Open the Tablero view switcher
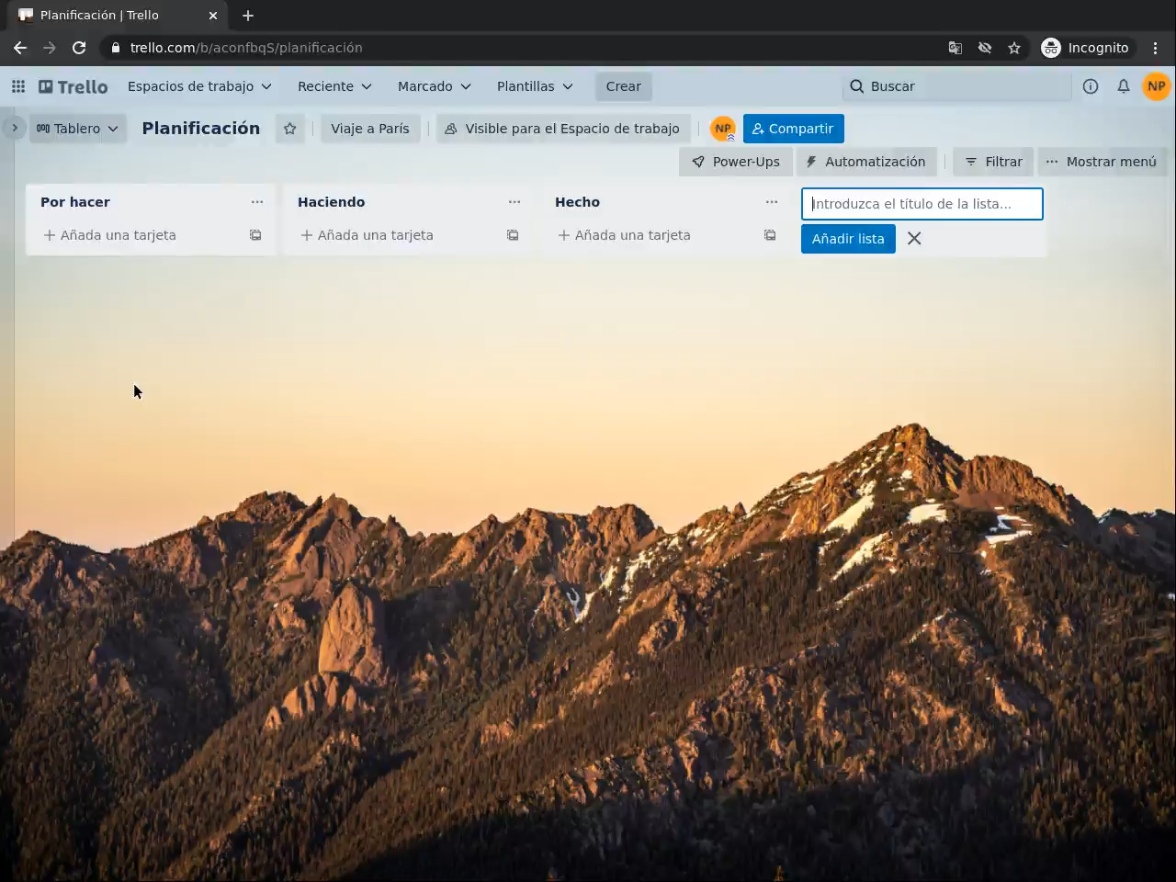 point(77,129)
